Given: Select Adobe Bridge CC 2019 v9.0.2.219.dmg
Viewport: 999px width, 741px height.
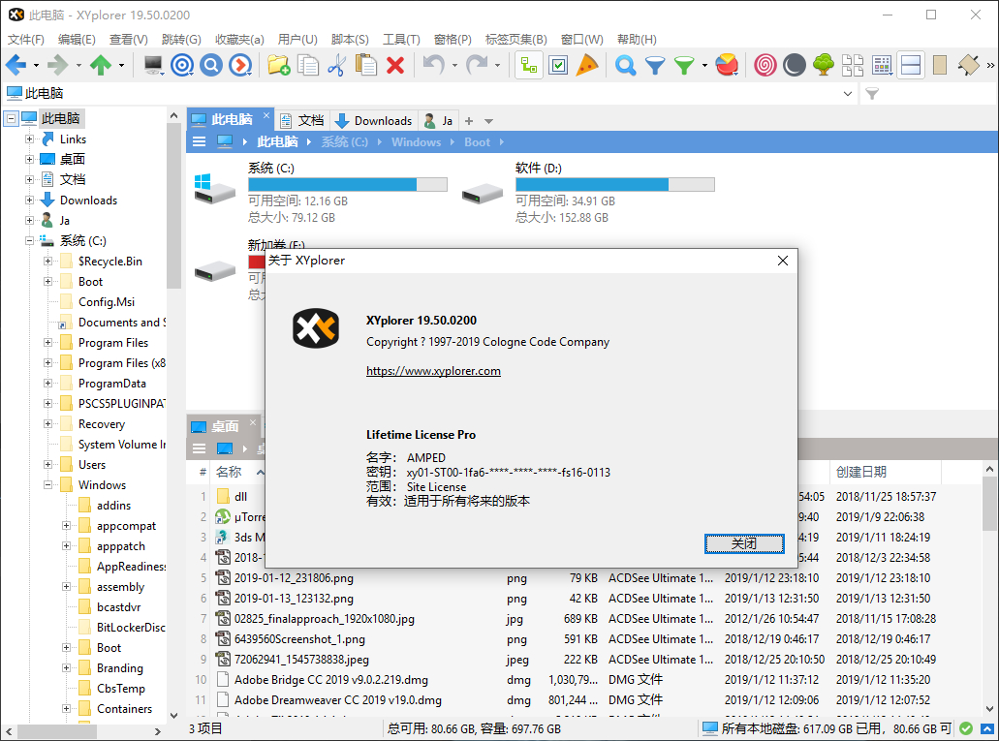Looking at the screenshot, I should point(331,680).
